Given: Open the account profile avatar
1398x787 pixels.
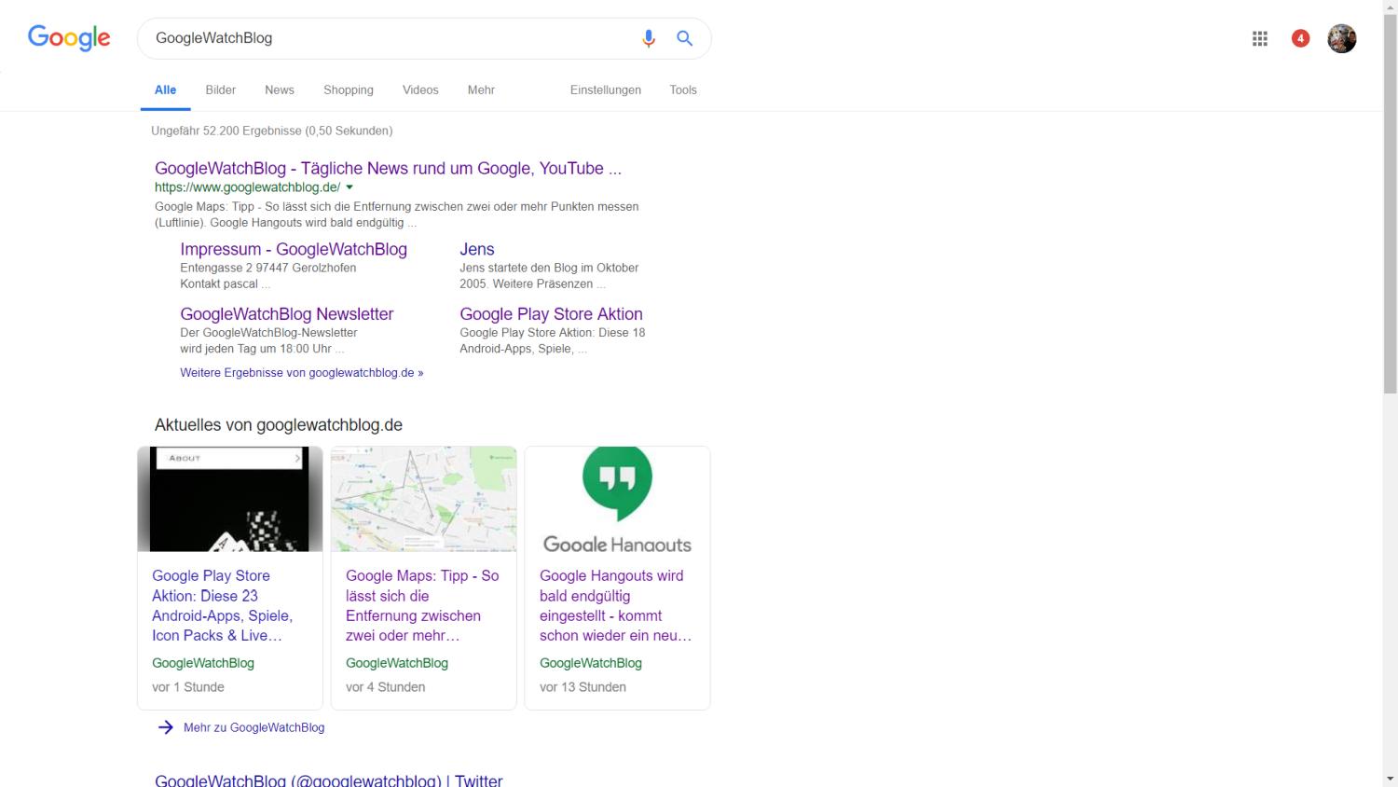Looking at the screenshot, I should tap(1341, 38).
